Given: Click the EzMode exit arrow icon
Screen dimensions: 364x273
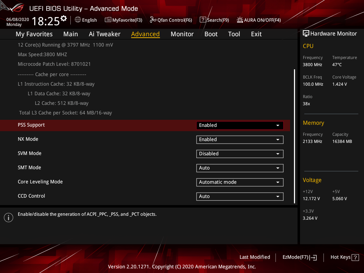Looking at the screenshot, I should click(313, 257).
